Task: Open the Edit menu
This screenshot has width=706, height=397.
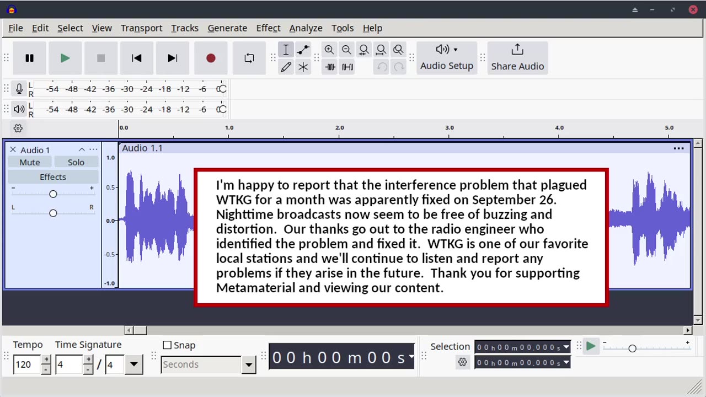Action: click(x=40, y=28)
